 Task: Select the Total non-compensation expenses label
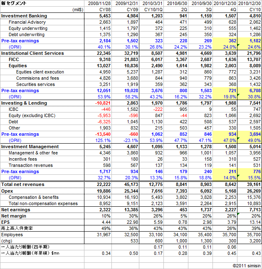(x=43, y=203)
